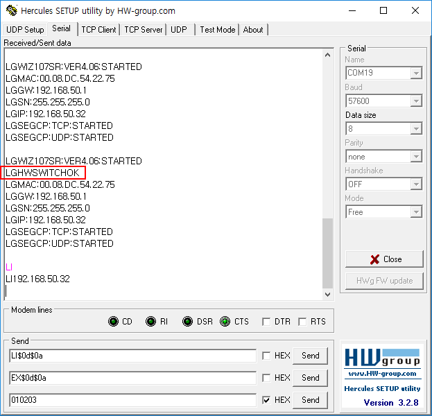Focus the EX$0d$0a send input field
Image resolution: width=432 pixels, height=416 pixels.
133,378
